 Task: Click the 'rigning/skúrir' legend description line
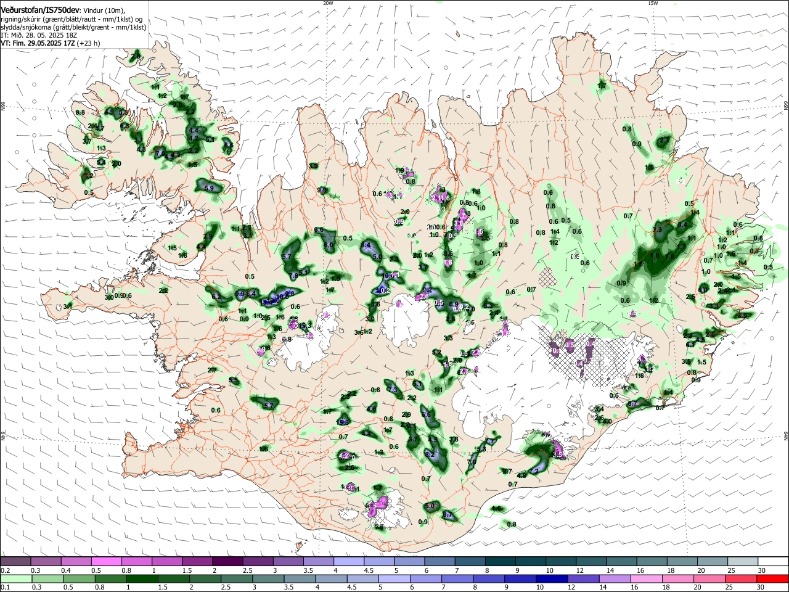73,19
